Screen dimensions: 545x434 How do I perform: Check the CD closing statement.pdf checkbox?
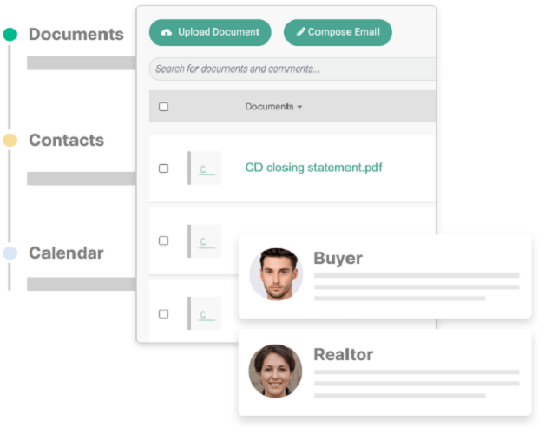[x=163, y=168]
